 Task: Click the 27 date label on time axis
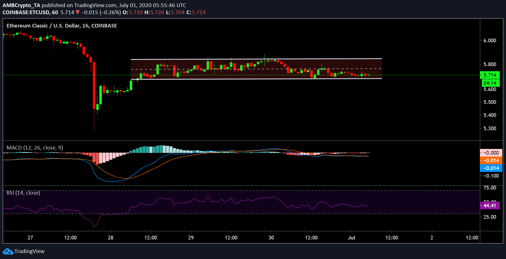click(30, 238)
